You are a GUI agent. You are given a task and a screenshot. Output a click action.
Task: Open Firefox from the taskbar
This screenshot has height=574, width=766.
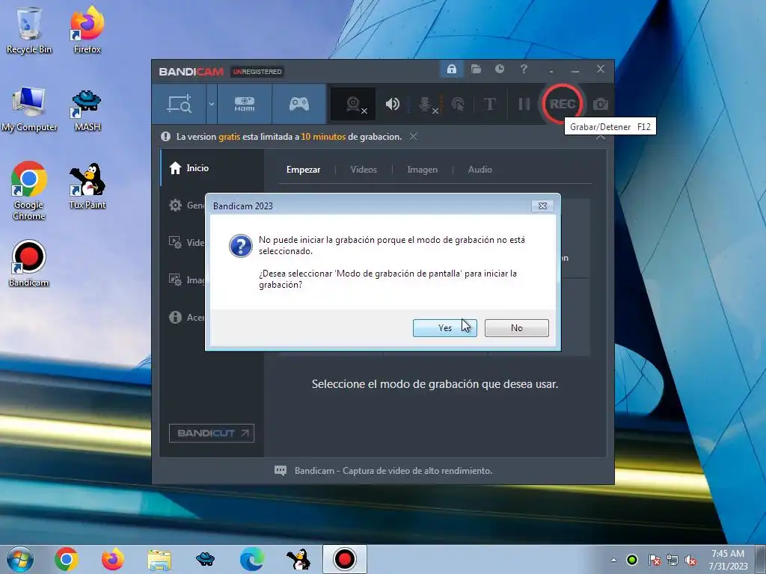(113, 559)
